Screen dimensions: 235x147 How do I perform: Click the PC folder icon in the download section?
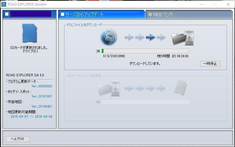pos(183,37)
